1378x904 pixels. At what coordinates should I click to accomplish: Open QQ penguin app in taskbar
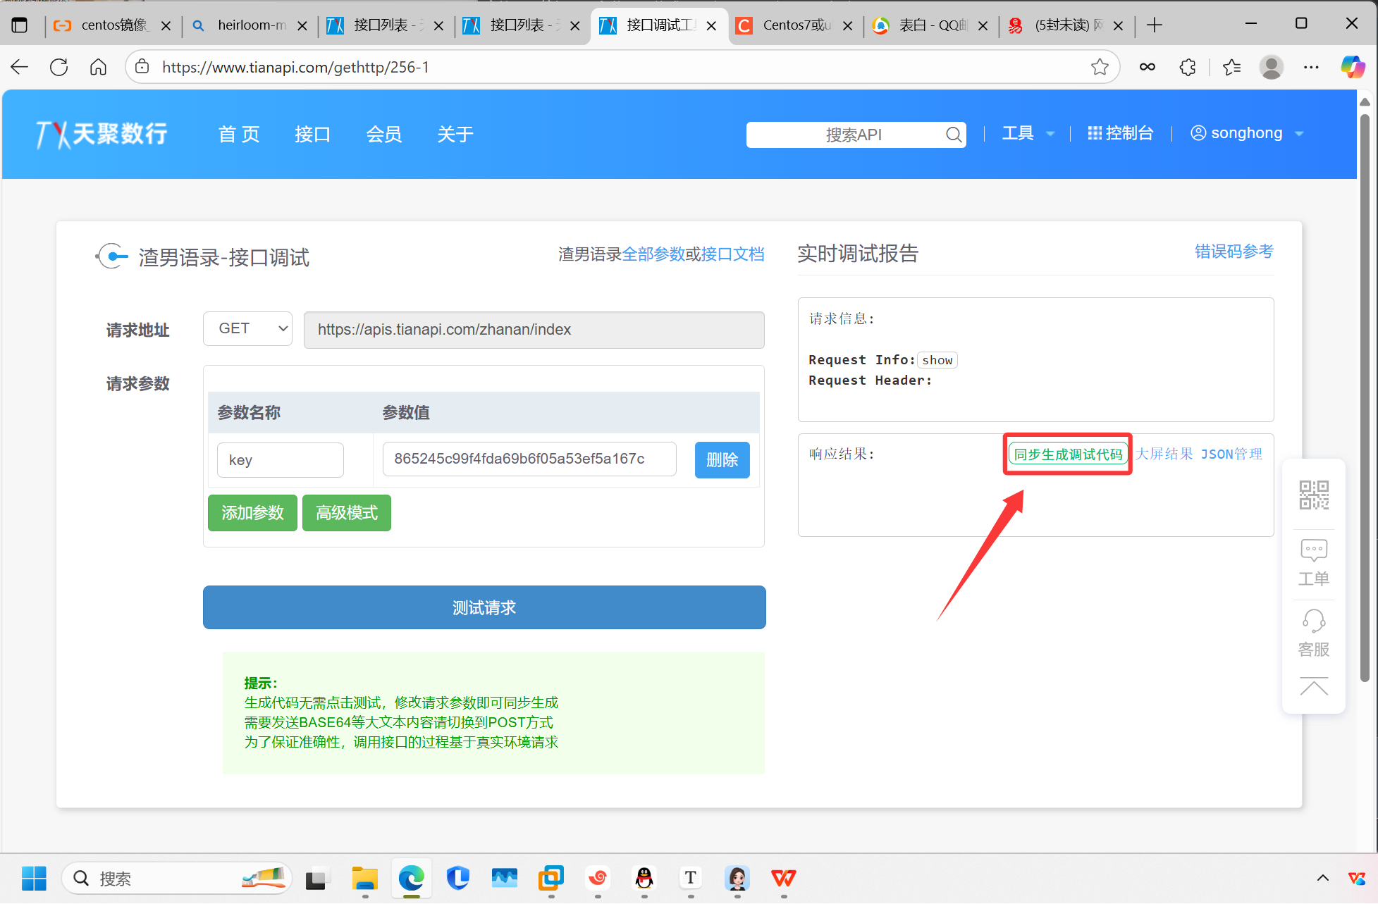(x=644, y=878)
